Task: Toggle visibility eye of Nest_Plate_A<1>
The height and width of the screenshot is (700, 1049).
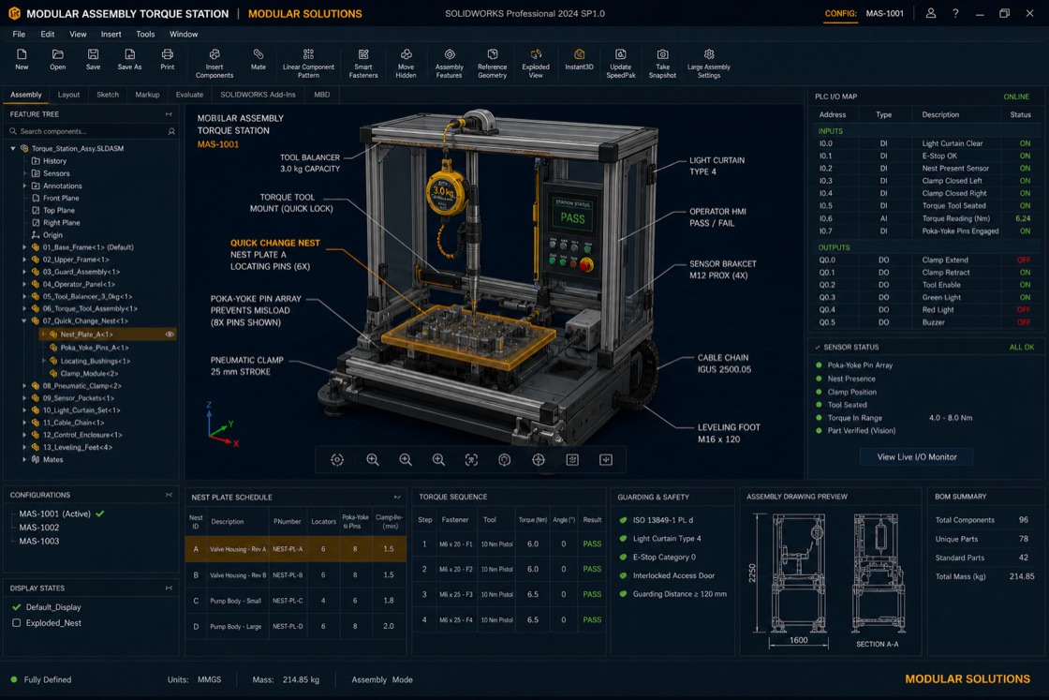Action: [170, 334]
